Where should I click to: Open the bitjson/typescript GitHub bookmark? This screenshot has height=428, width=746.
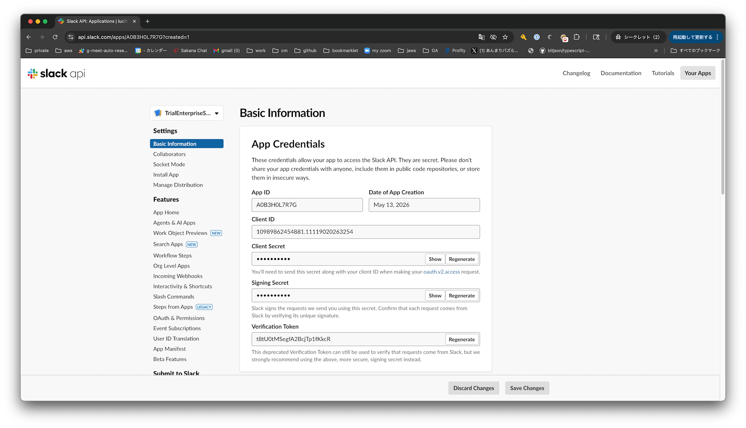pyautogui.click(x=565, y=51)
